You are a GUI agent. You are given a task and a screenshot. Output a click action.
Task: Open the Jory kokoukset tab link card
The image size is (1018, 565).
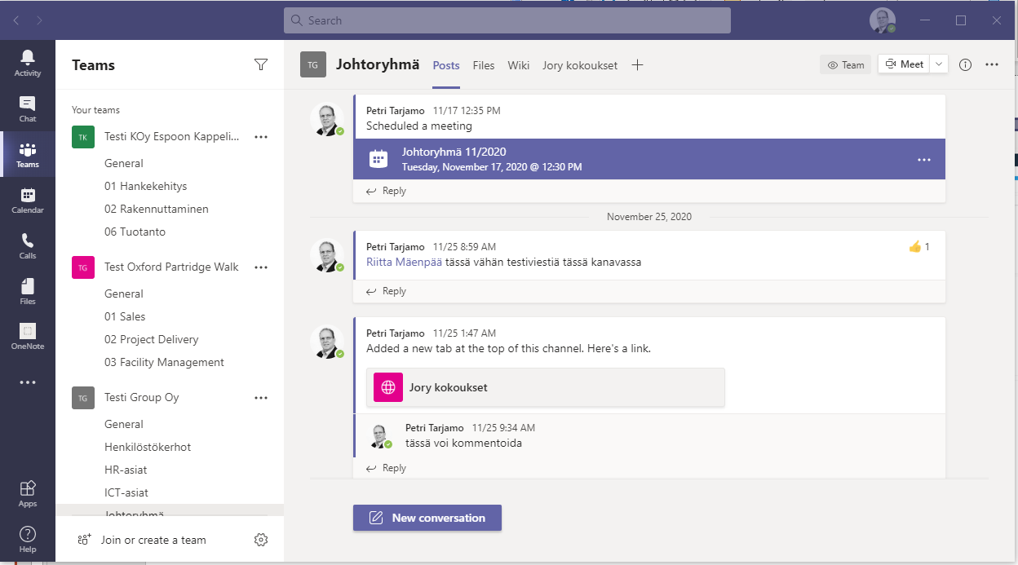point(546,387)
